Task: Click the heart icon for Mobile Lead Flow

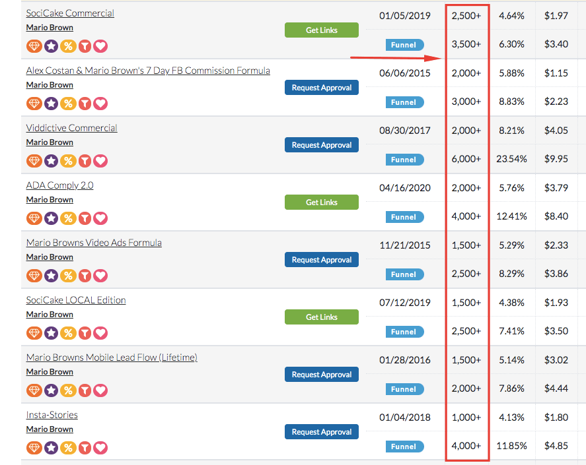Action: (100, 390)
